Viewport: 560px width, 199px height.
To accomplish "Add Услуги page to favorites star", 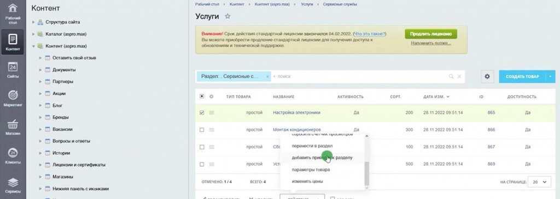I will point(227,16).
